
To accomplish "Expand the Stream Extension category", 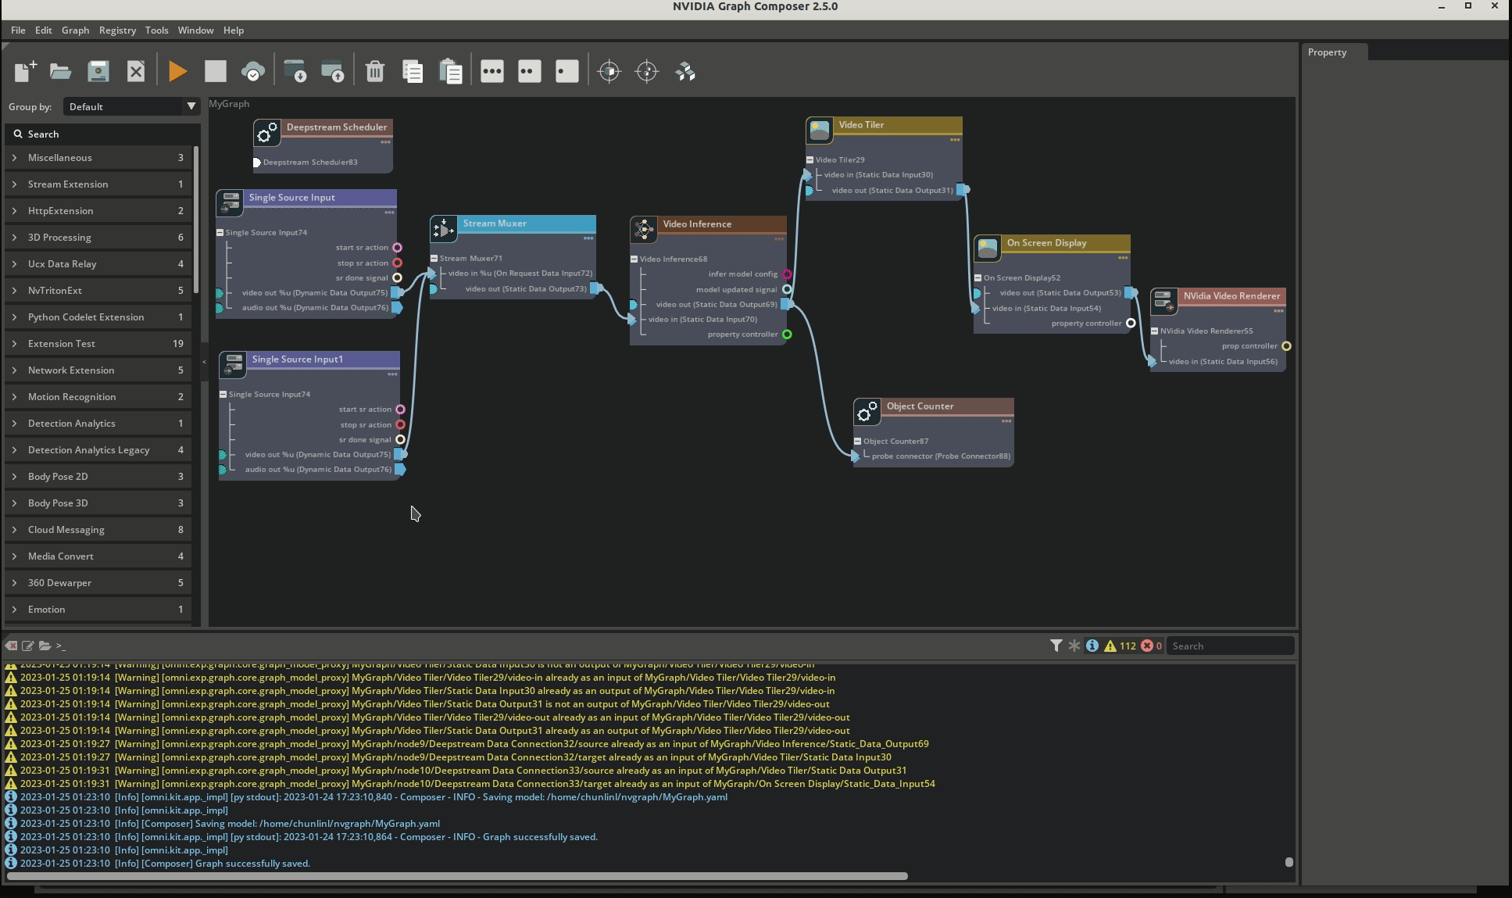I will (x=98, y=184).
